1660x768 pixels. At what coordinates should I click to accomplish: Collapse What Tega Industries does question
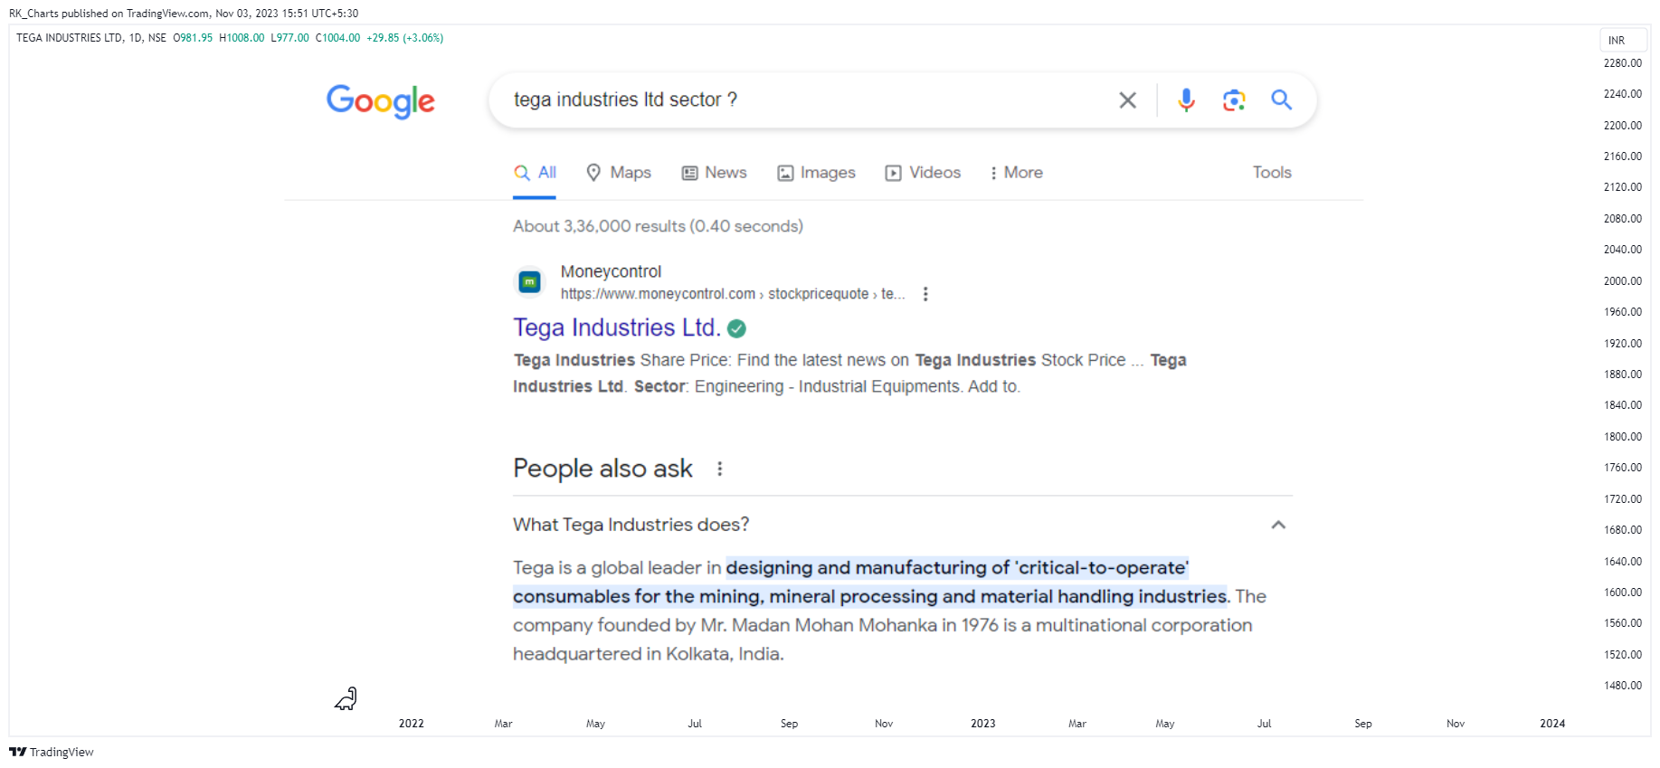click(1277, 525)
